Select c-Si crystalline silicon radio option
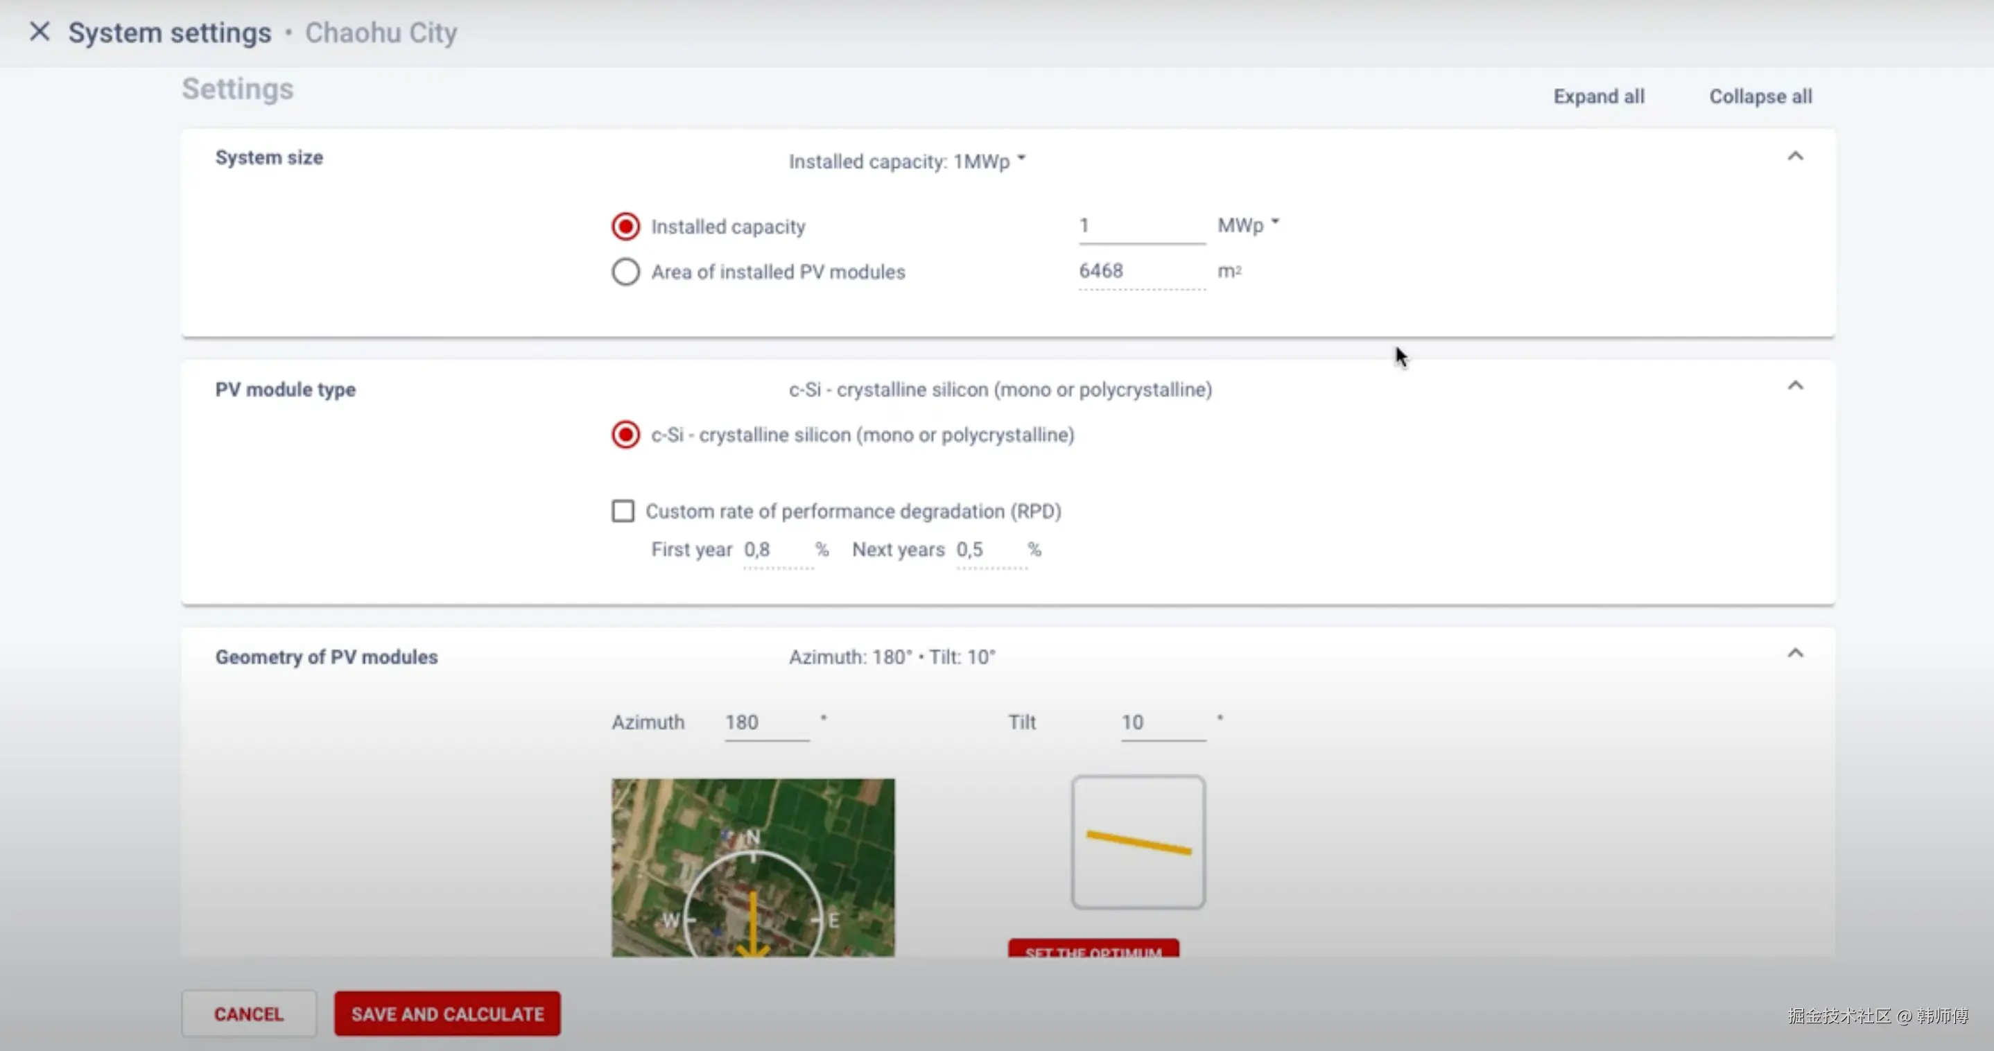1994x1051 pixels. (625, 435)
